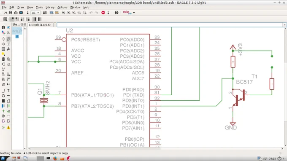Select the Copy tool

click(8, 39)
